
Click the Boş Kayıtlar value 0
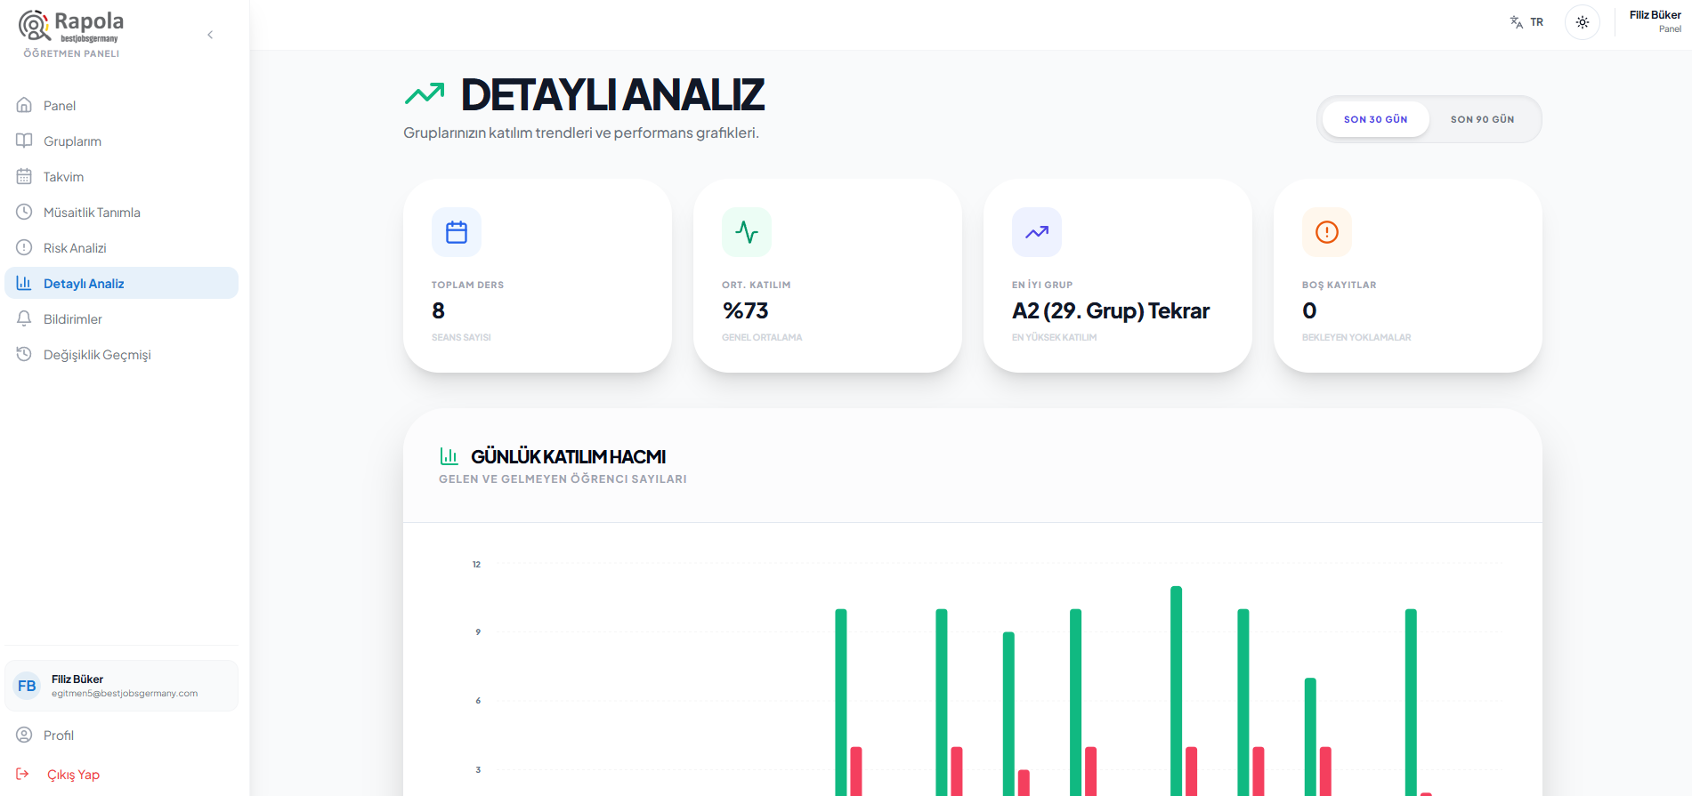[1309, 310]
